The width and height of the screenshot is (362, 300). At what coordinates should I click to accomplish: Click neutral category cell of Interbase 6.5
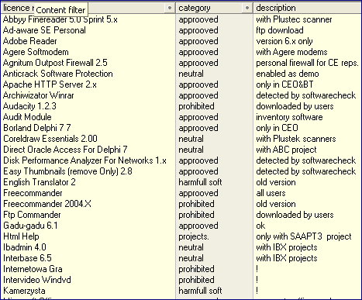191,258
